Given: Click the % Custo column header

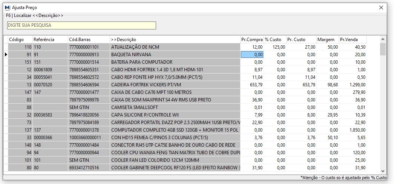Looking at the screenshot, I should click(x=273, y=40).
